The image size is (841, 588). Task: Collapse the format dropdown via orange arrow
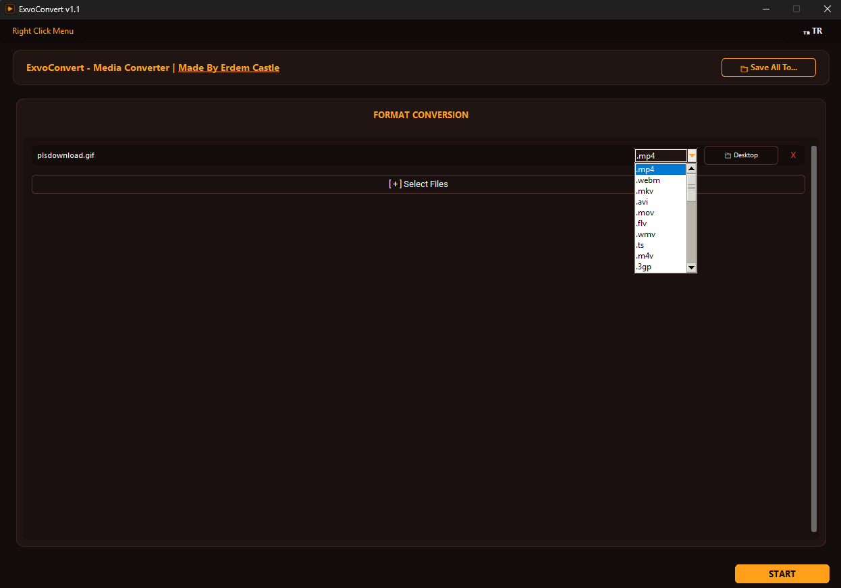click(692, 156)
